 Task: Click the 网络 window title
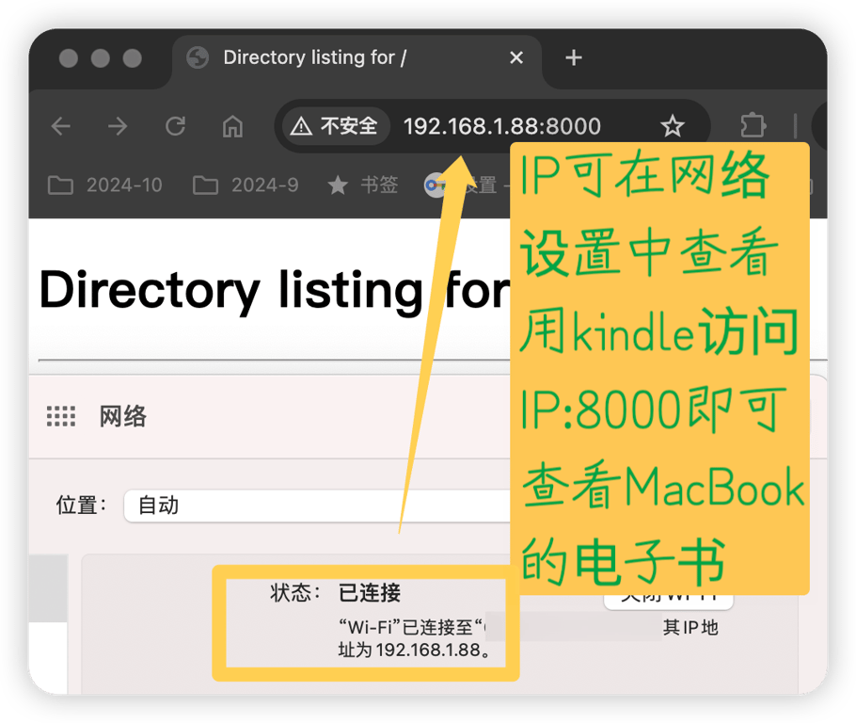pyautogui.click(x=123, y=416)
